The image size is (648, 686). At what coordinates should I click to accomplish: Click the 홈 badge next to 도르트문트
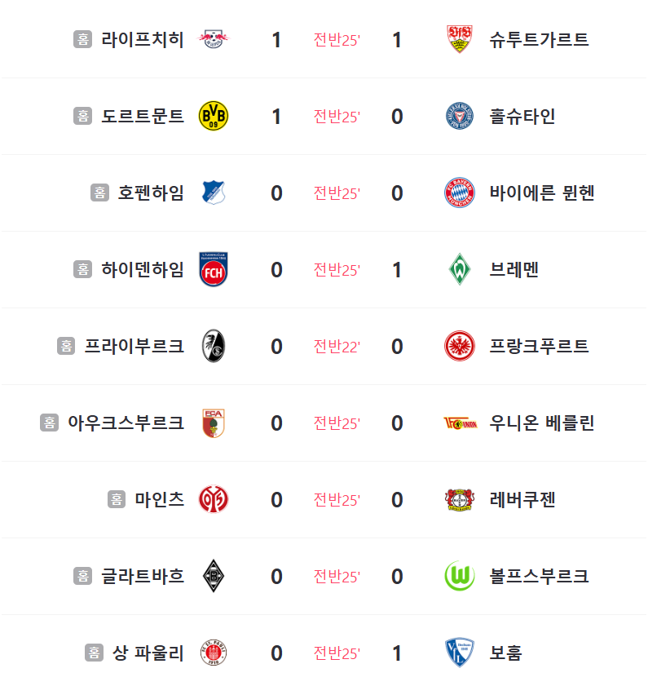click(x=82, y=116)
